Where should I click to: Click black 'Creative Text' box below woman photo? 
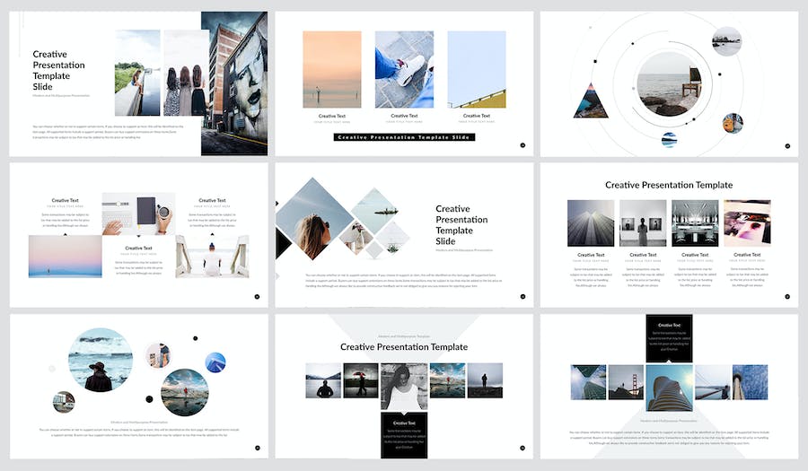click(x=404, y=435)
